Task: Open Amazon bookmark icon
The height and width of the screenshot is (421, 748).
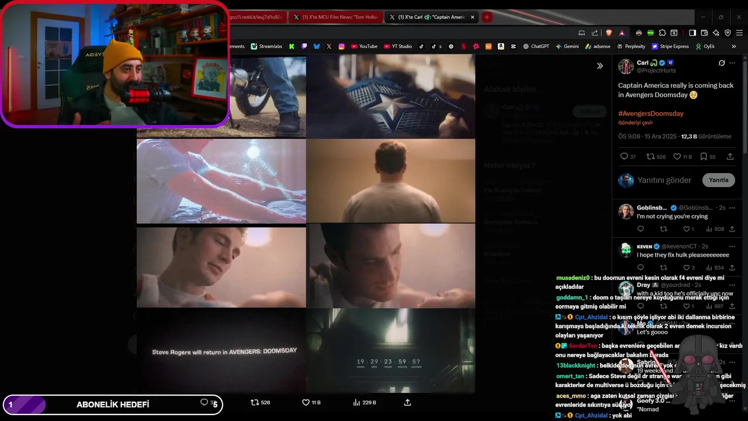Action: coord(501,46)
